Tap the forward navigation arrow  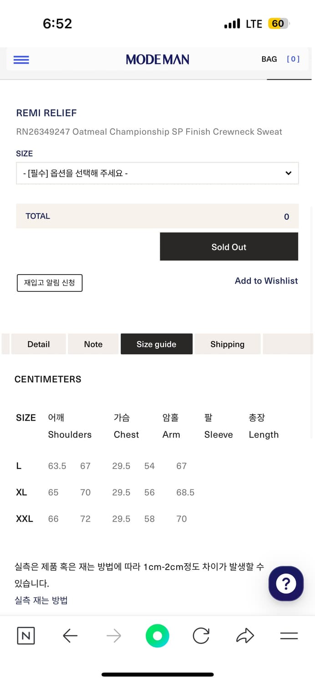click(x=113, y=636)
